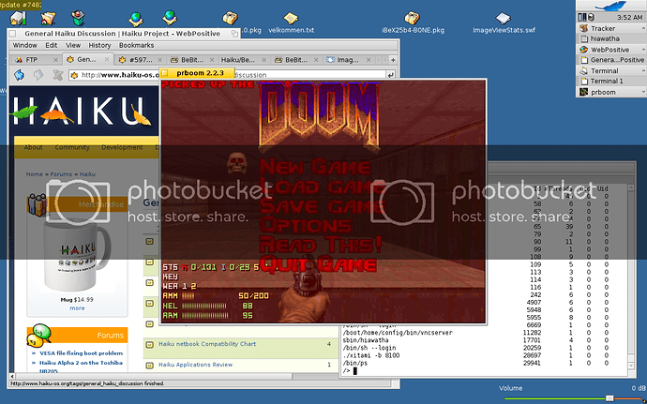The width and height of the screenshot is (647, 404).
Task: Open the iBeX25b4-BONE.pkg desktop file
Action: tap(413, 22)
